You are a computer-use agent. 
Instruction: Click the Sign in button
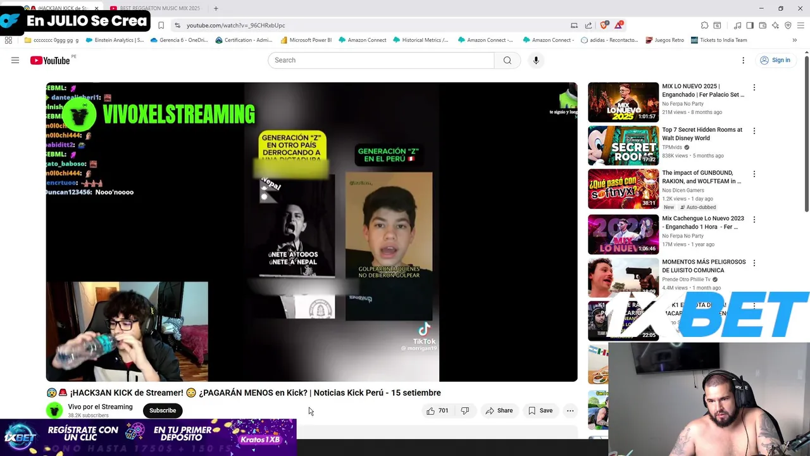click(x=775, y=60)
